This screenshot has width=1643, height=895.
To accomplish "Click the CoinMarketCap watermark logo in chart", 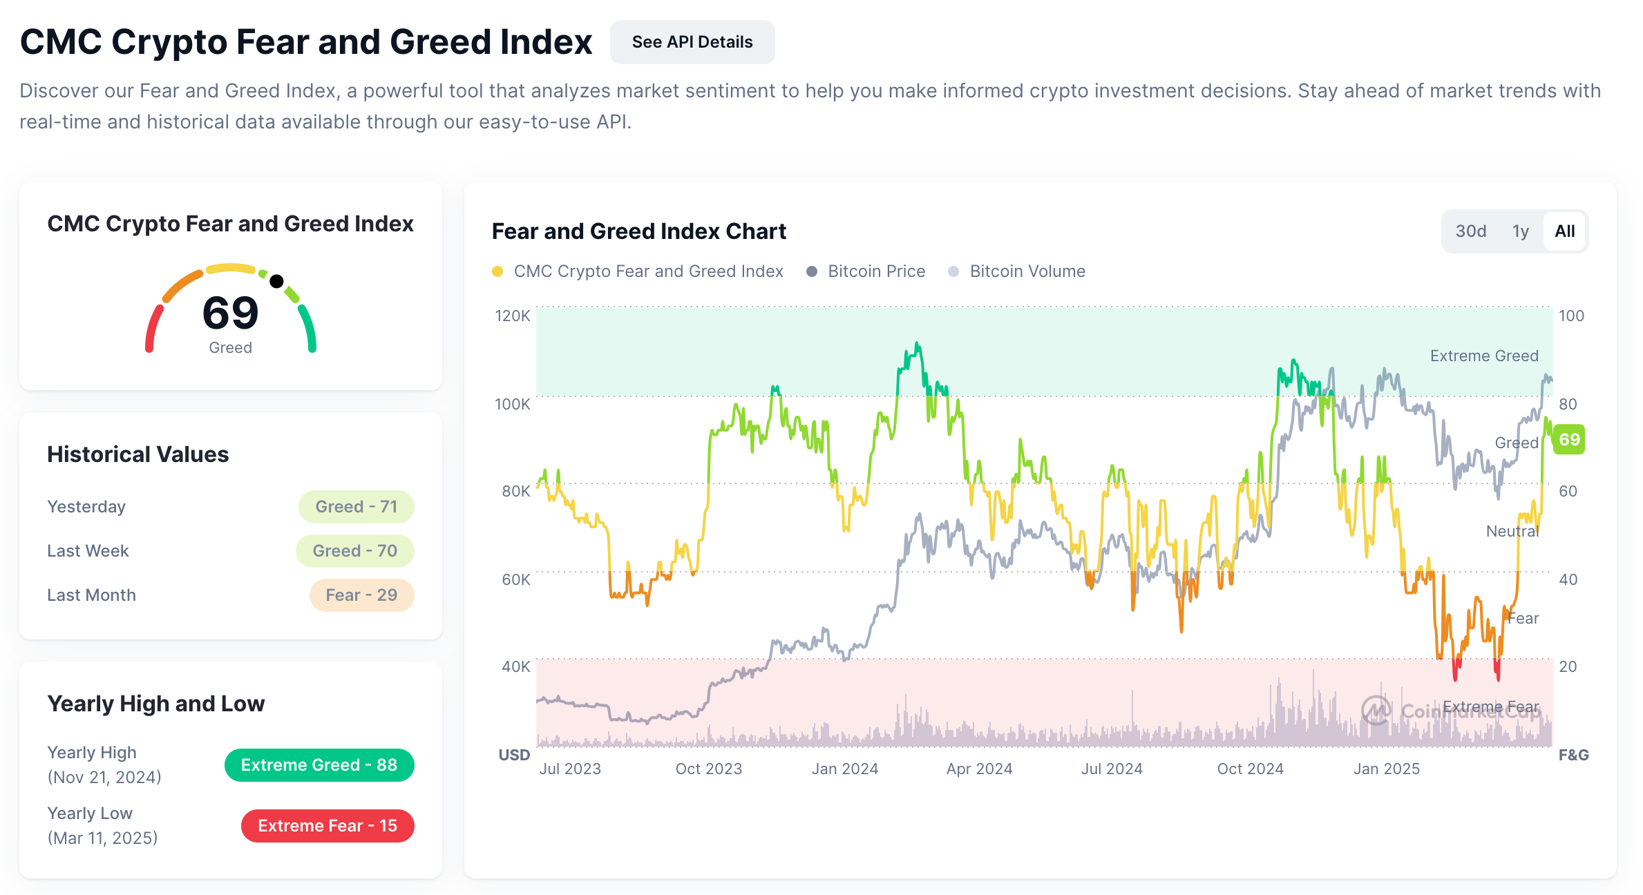I will coord(1376,710).
